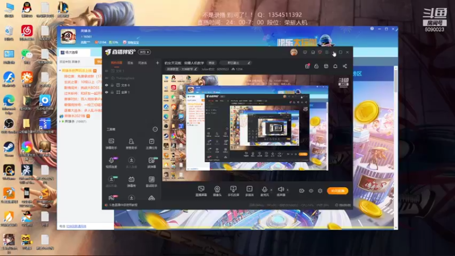The height and width of the screenshot is (256, 455).
Task: Switch to the middle scene tab
Action: pyautogui.click(x=130, y=63)
